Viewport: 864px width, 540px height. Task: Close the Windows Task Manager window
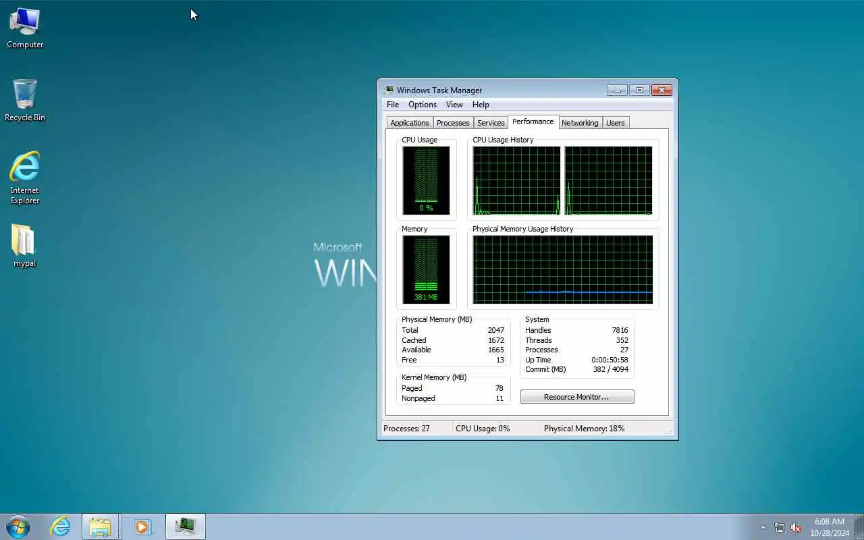point(661,90)
